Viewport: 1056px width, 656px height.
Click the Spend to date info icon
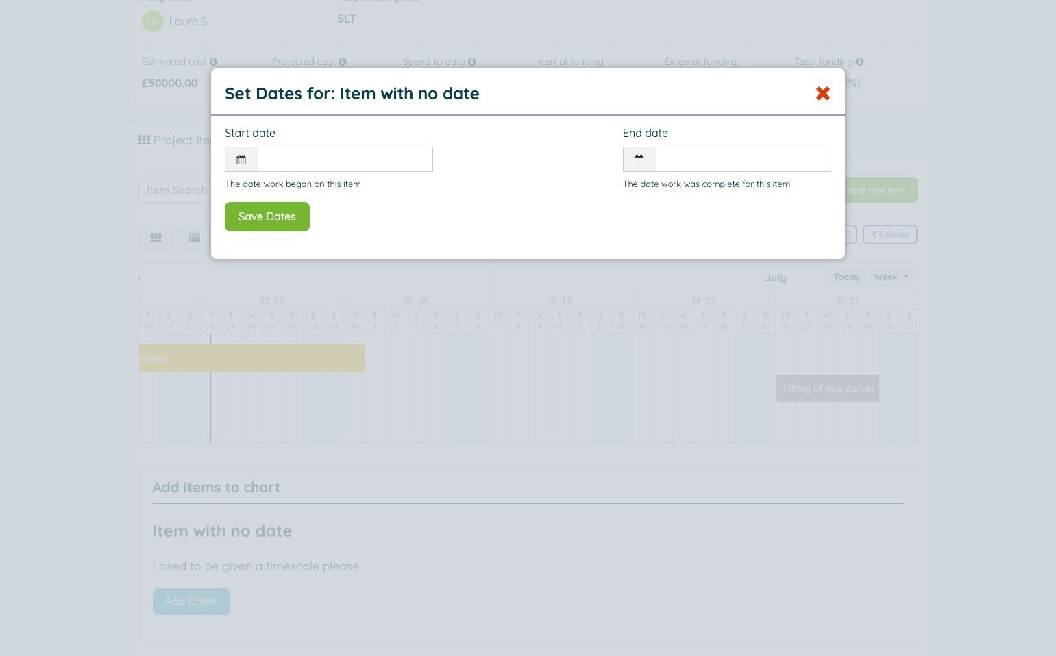pyautogui.click(x=472, y=62)
